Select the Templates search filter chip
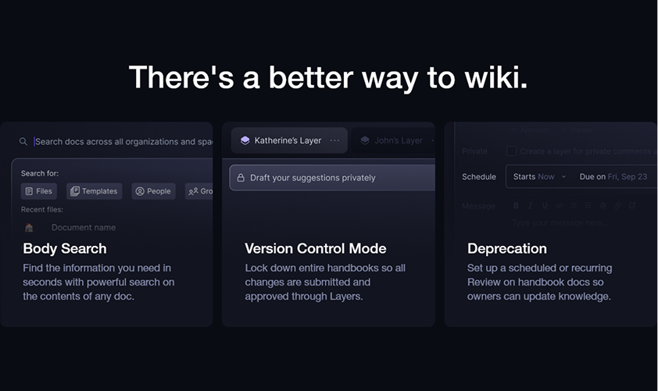 pos(94,191)
